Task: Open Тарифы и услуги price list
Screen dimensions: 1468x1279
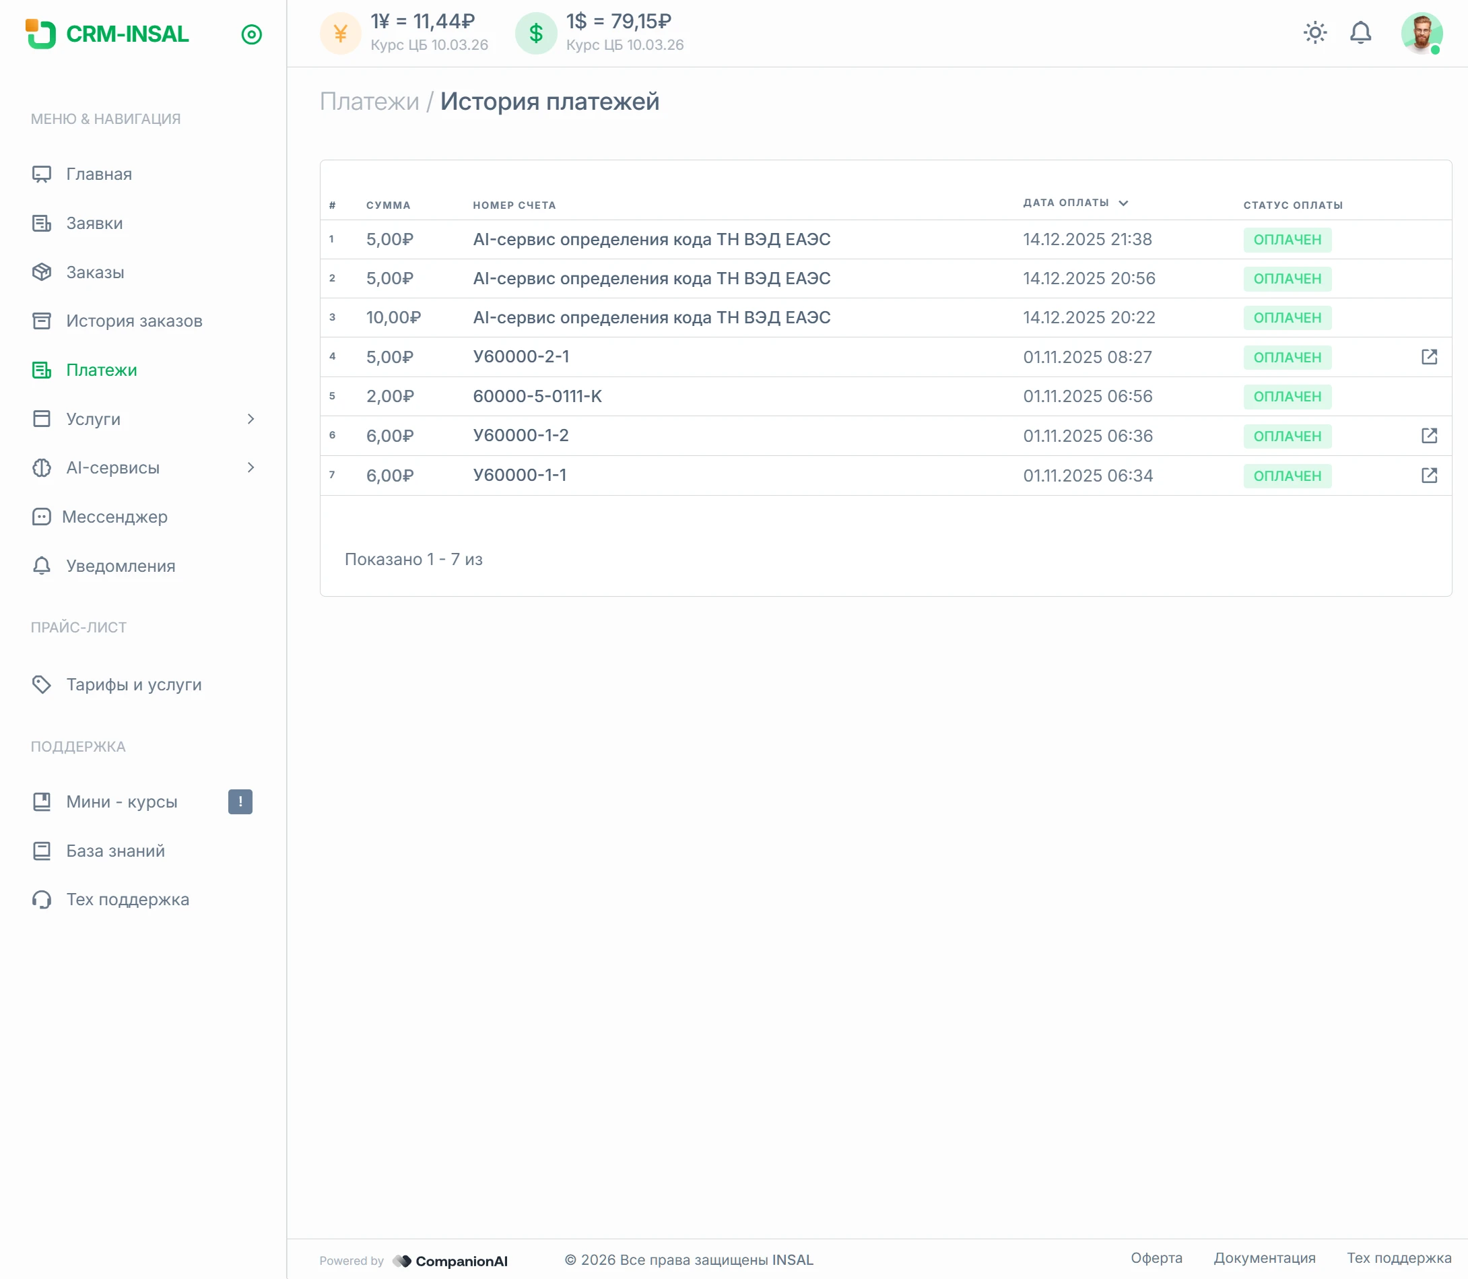Action: (x=133, y=684)
